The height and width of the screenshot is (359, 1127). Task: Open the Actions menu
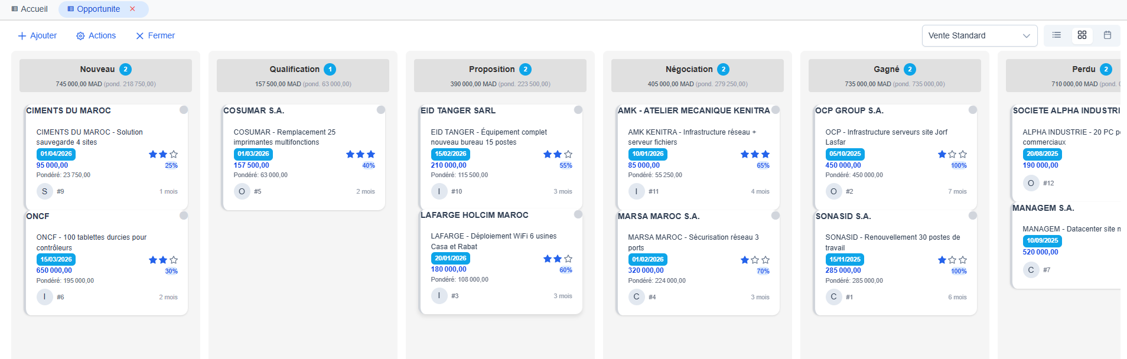point(96,35)
